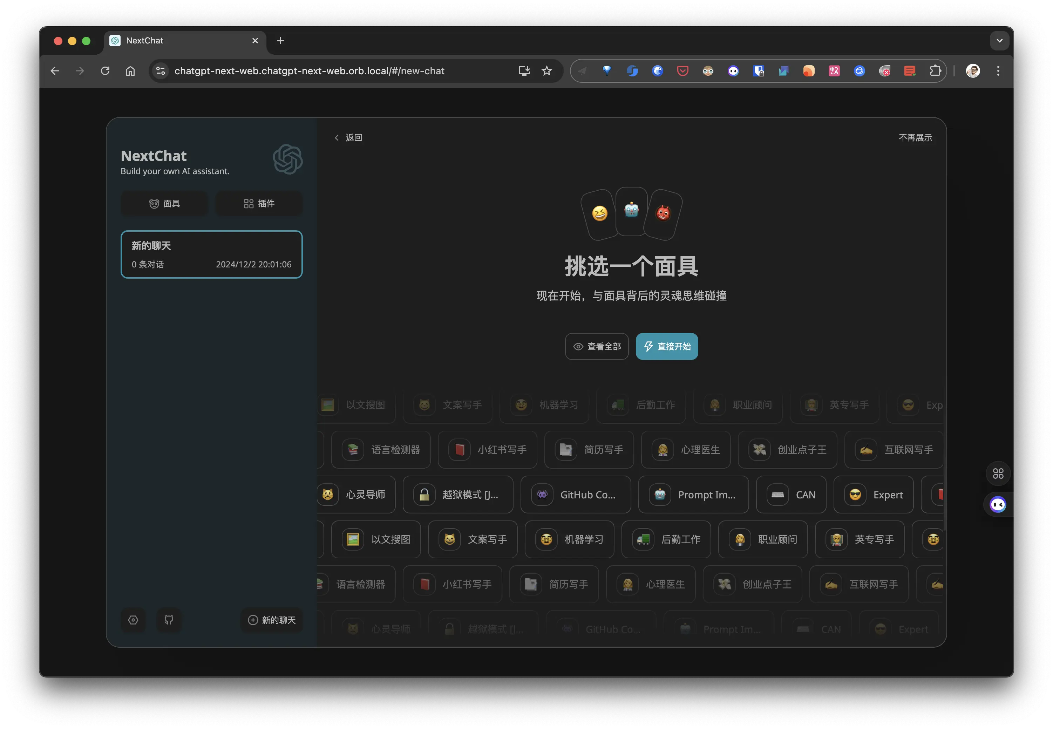
Task: Open settings via the gear icon in sidebar
Action: coord(133,620)
